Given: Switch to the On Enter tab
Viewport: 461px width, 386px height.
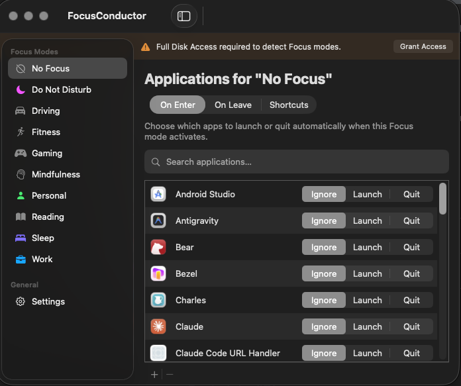Looking at the screenshot, I should [178, 105].
